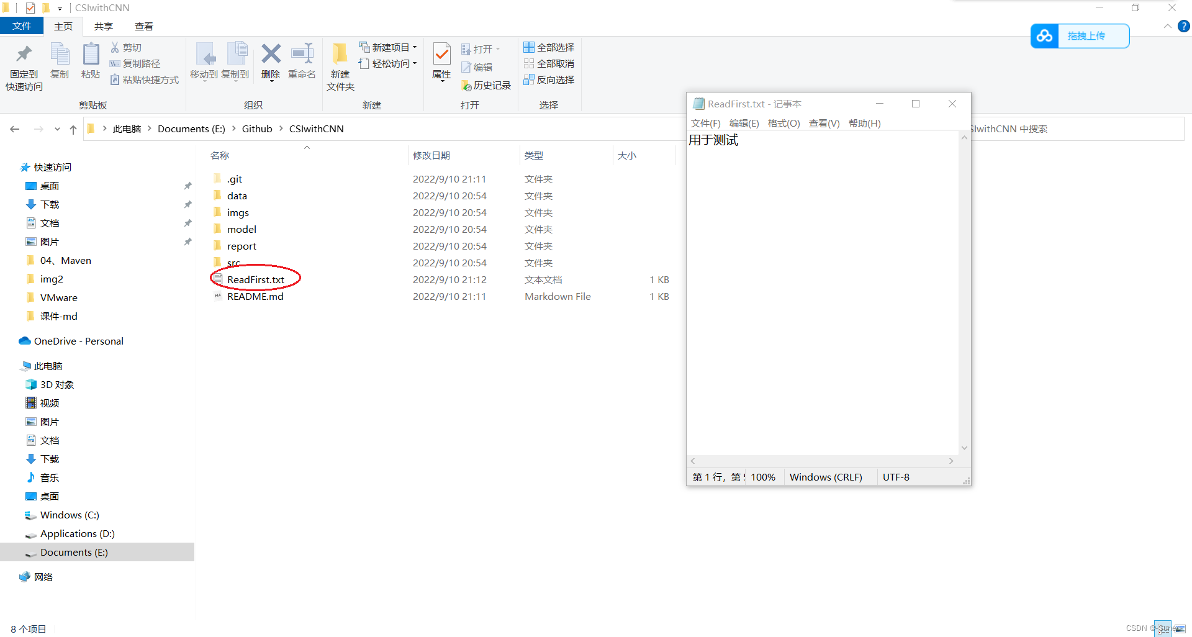Click Notepad text editing area
Viewport: 1192px width, 637px height.
823,293
